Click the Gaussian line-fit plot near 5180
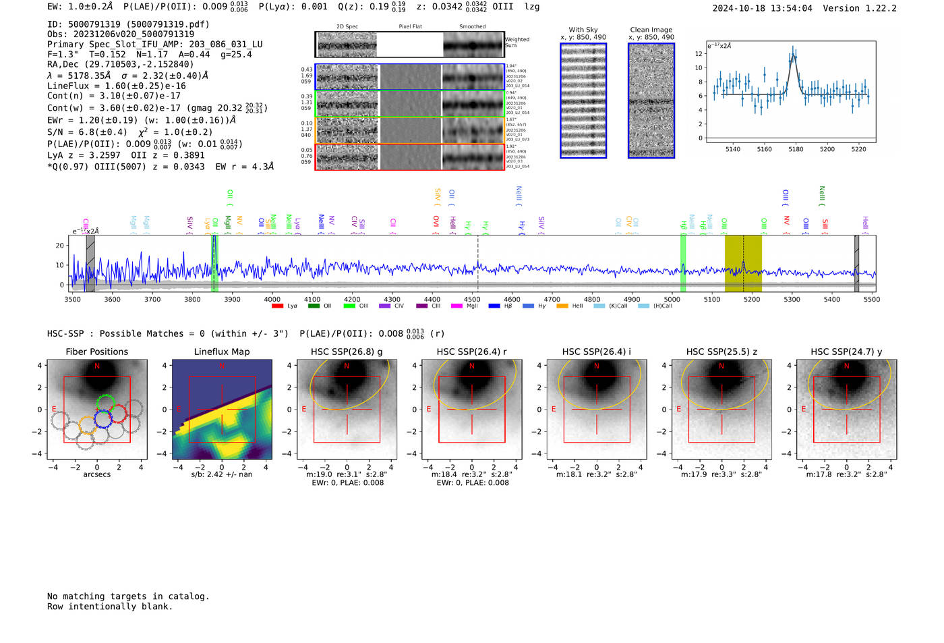Viewport: 944px width, 643px height. 790,92
